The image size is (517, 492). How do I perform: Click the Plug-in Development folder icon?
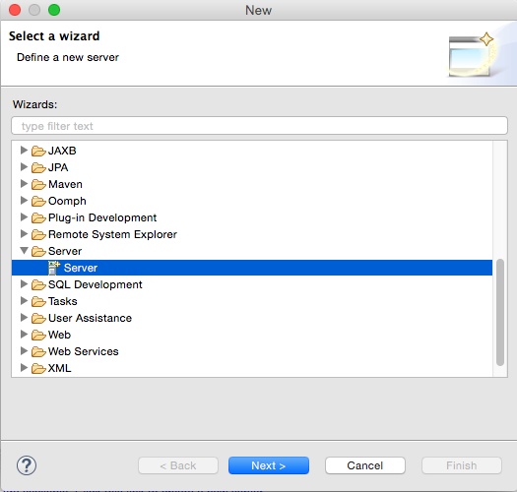point(38,217)
